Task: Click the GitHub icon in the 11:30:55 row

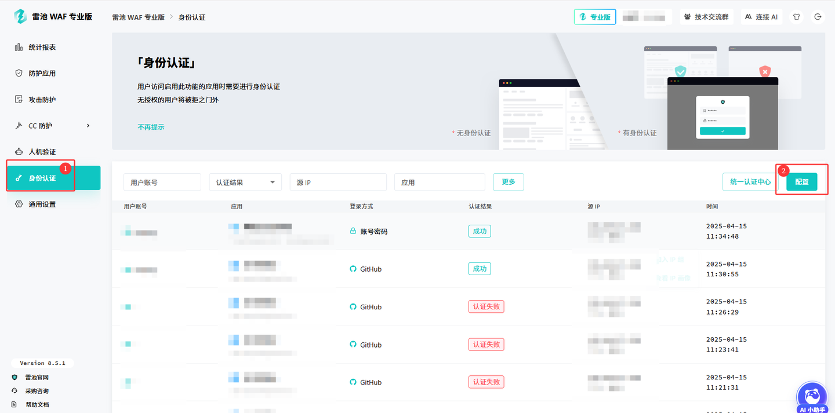Action: pos(353,269)
